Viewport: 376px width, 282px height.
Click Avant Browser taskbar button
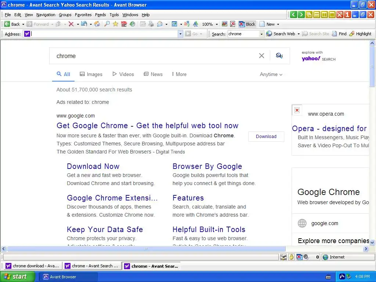[x=68, y=277]
